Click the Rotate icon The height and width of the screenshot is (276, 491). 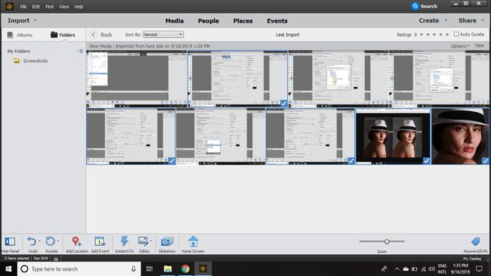click(50, 241)
